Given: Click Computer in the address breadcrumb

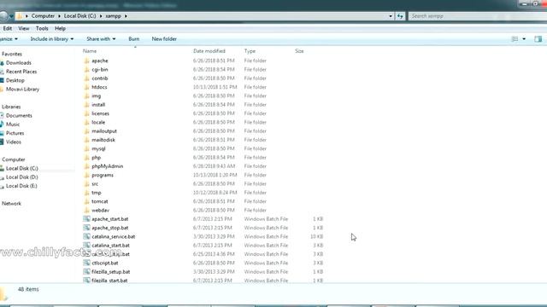Looking at the screenshot, I should click(43, 16).
